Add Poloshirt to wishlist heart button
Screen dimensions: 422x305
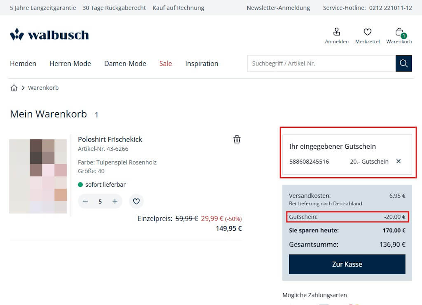tap(136, 201)
